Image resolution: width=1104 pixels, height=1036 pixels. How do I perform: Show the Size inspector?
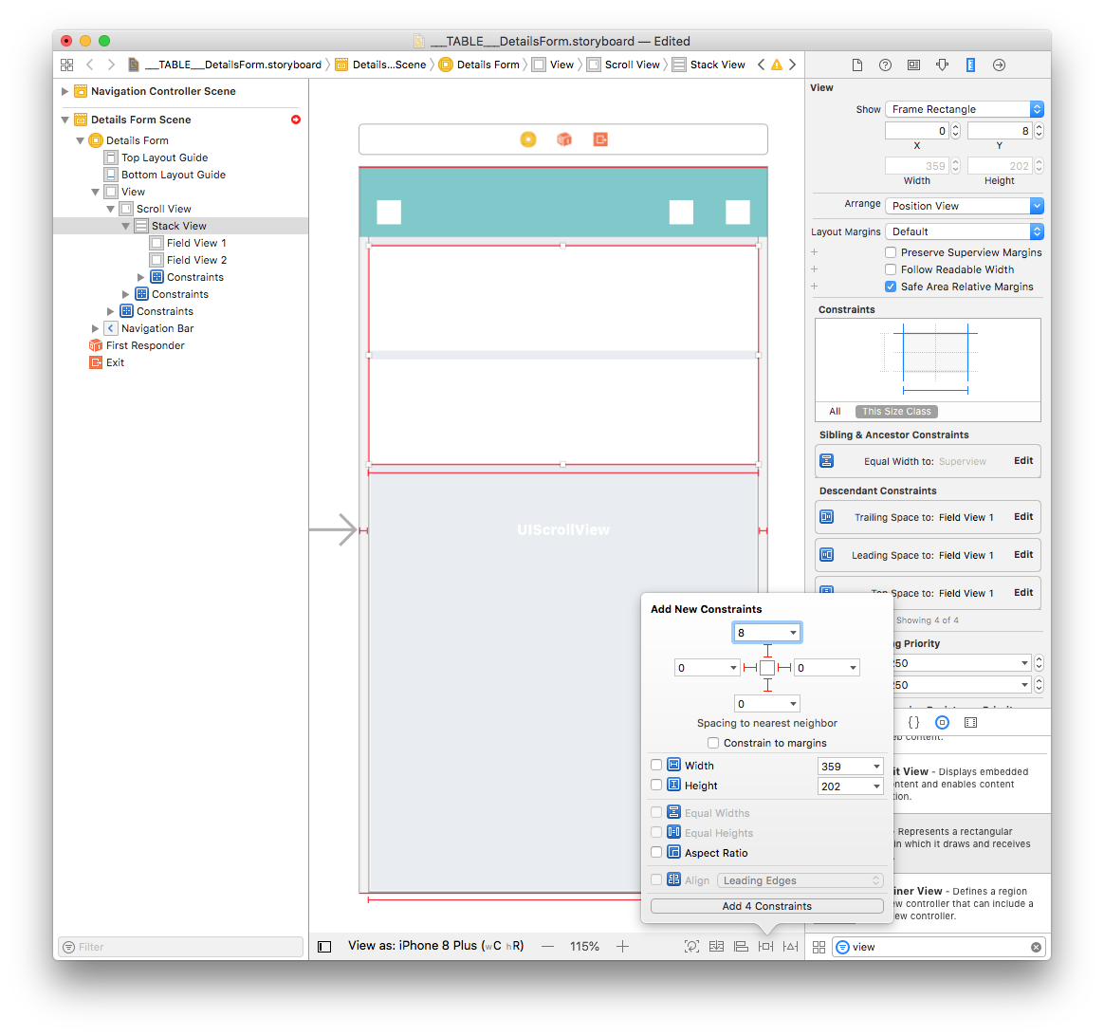pos(970,65)
